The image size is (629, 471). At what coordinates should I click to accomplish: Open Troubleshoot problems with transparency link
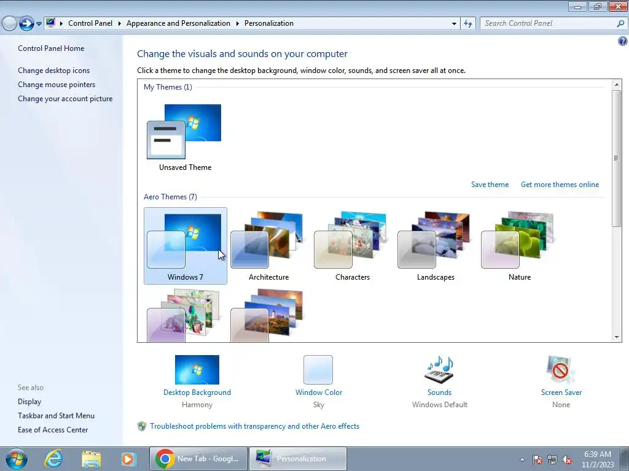click(x=255, y=426)
